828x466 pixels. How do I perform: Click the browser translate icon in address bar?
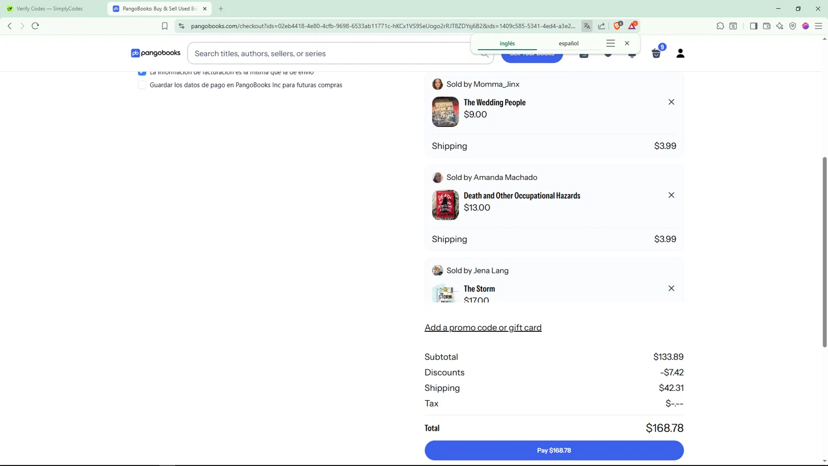coord(587,26)
